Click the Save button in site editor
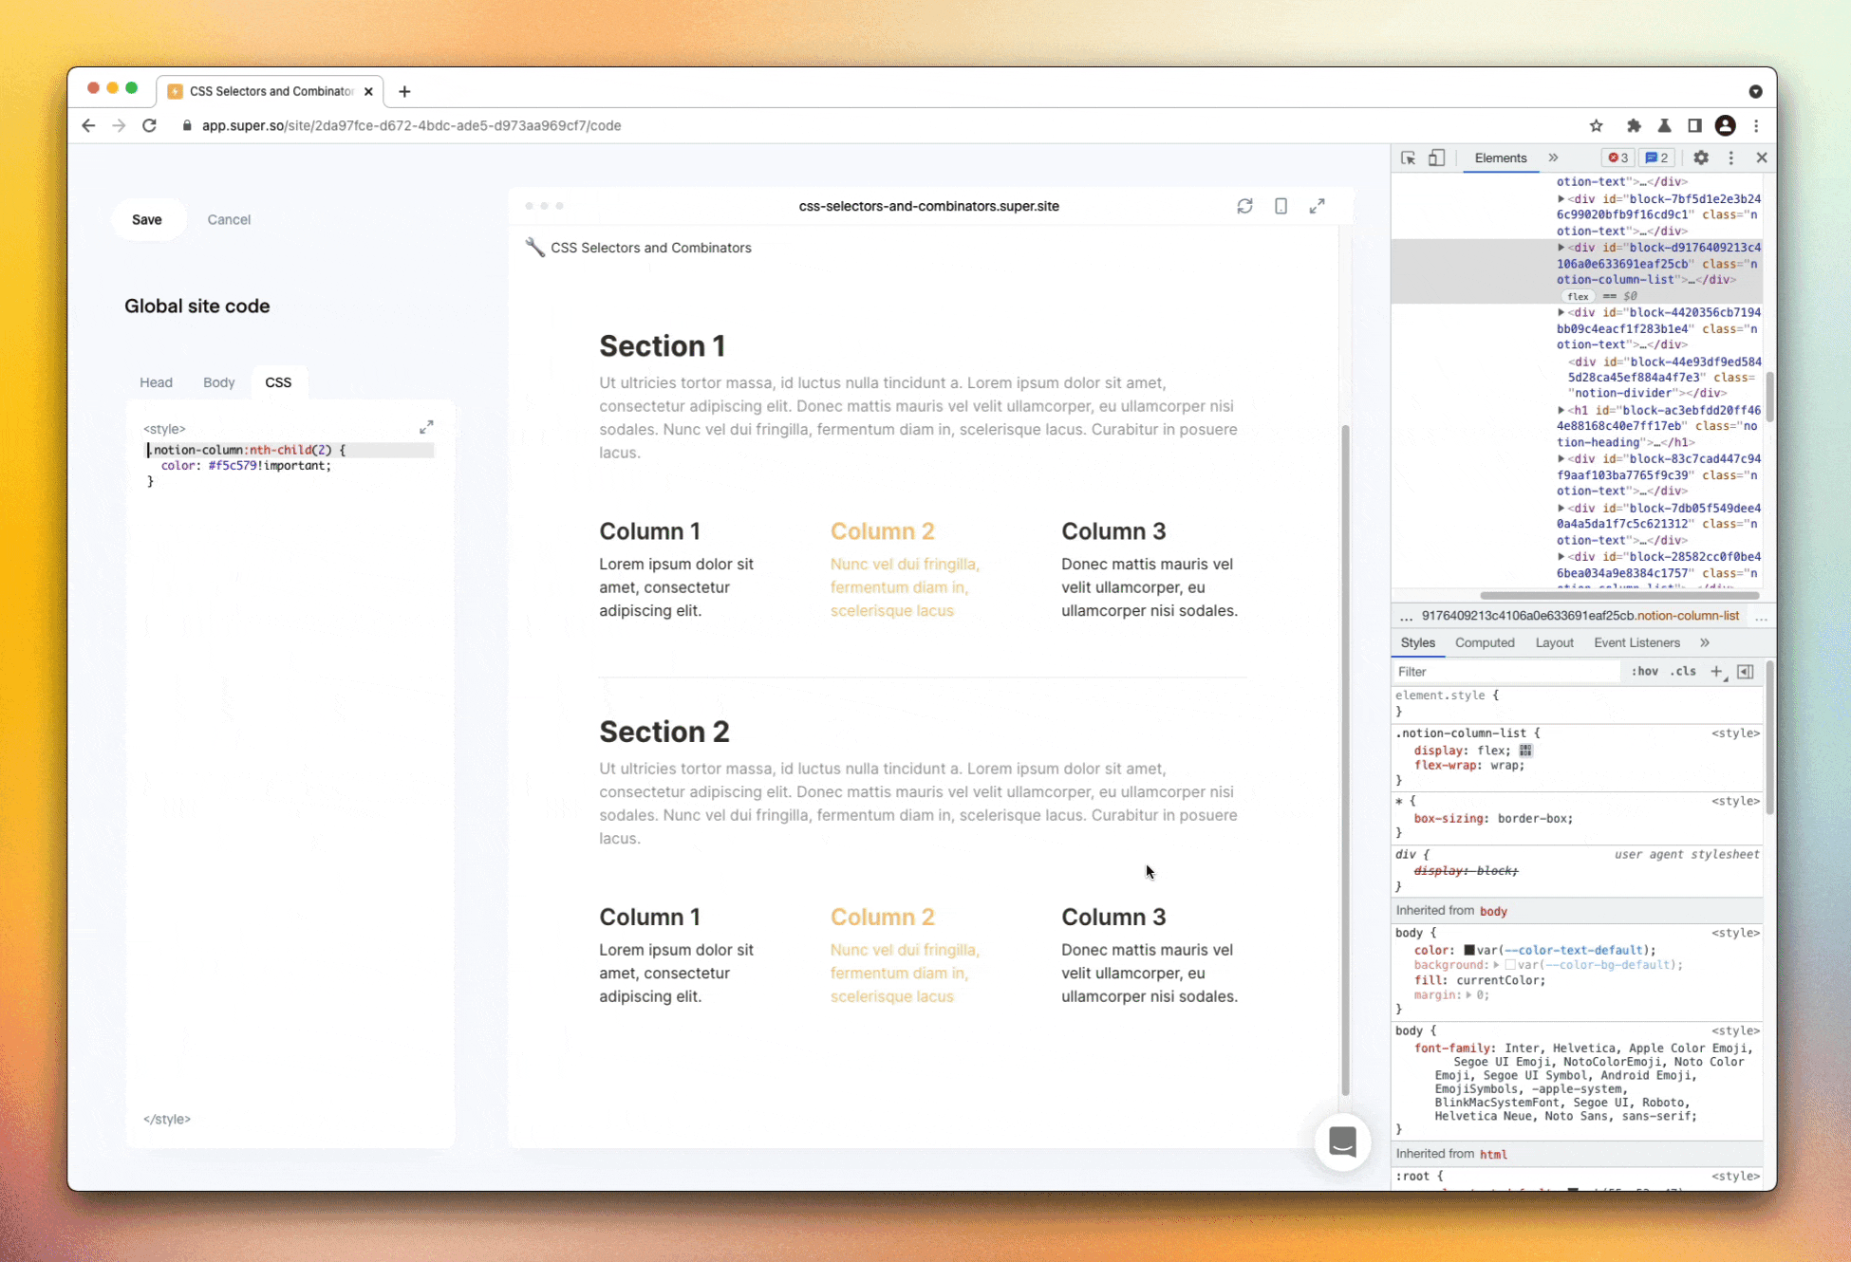Viewport: 1851px width, 1262px height. (x=146, y=219)
